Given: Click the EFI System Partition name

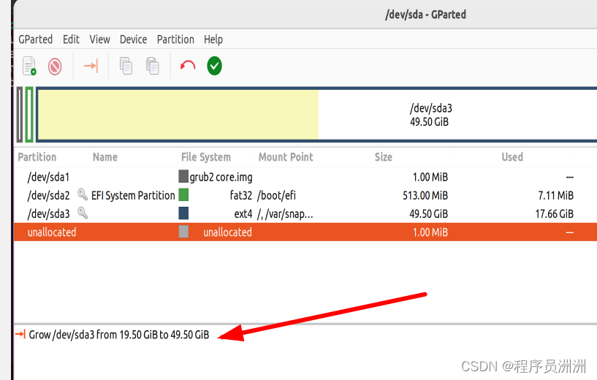Looking at the screenshot, I should click(x=133, y=195).
